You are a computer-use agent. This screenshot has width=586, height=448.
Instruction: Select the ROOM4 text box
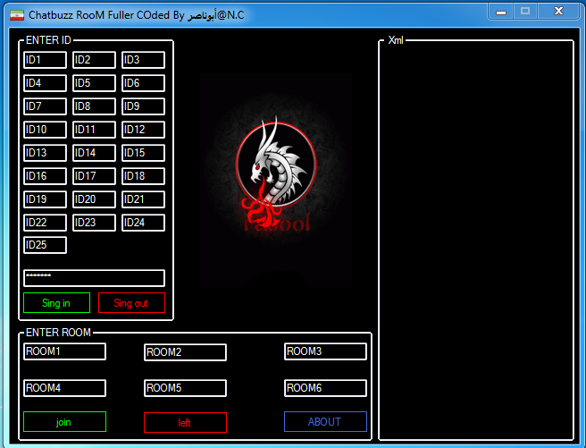coord(64,388)
